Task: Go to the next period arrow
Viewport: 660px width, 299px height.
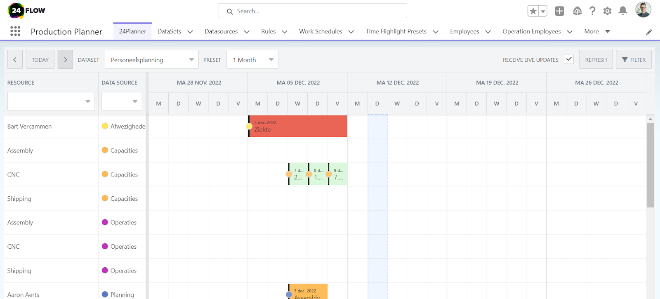Action: [x=65, y=60]
